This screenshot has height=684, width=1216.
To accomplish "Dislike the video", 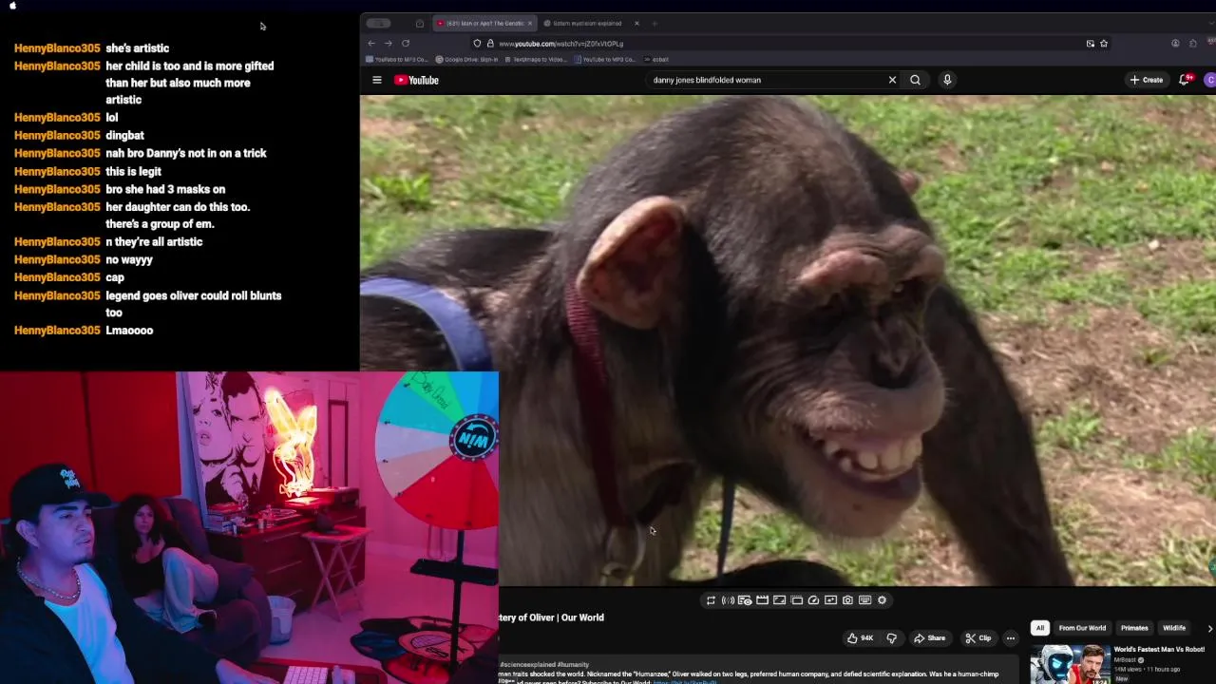I will (891, 638).
